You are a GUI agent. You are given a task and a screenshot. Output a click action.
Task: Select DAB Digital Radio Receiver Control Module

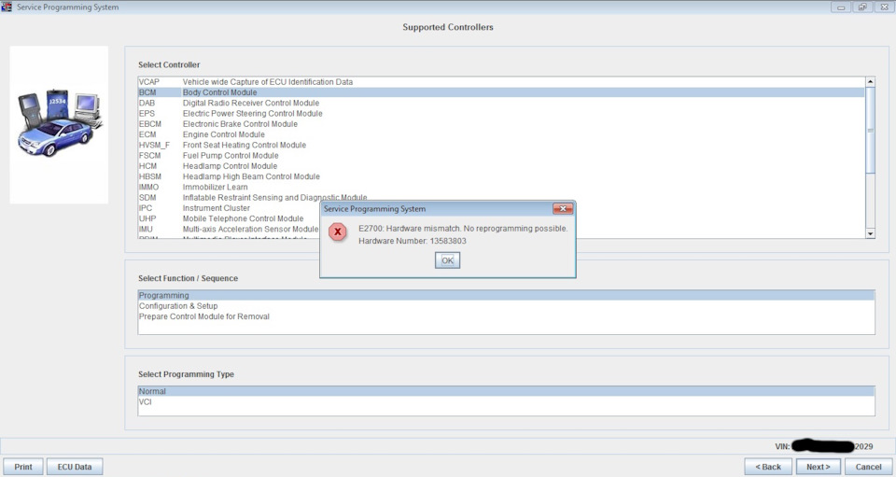[501, 103]
